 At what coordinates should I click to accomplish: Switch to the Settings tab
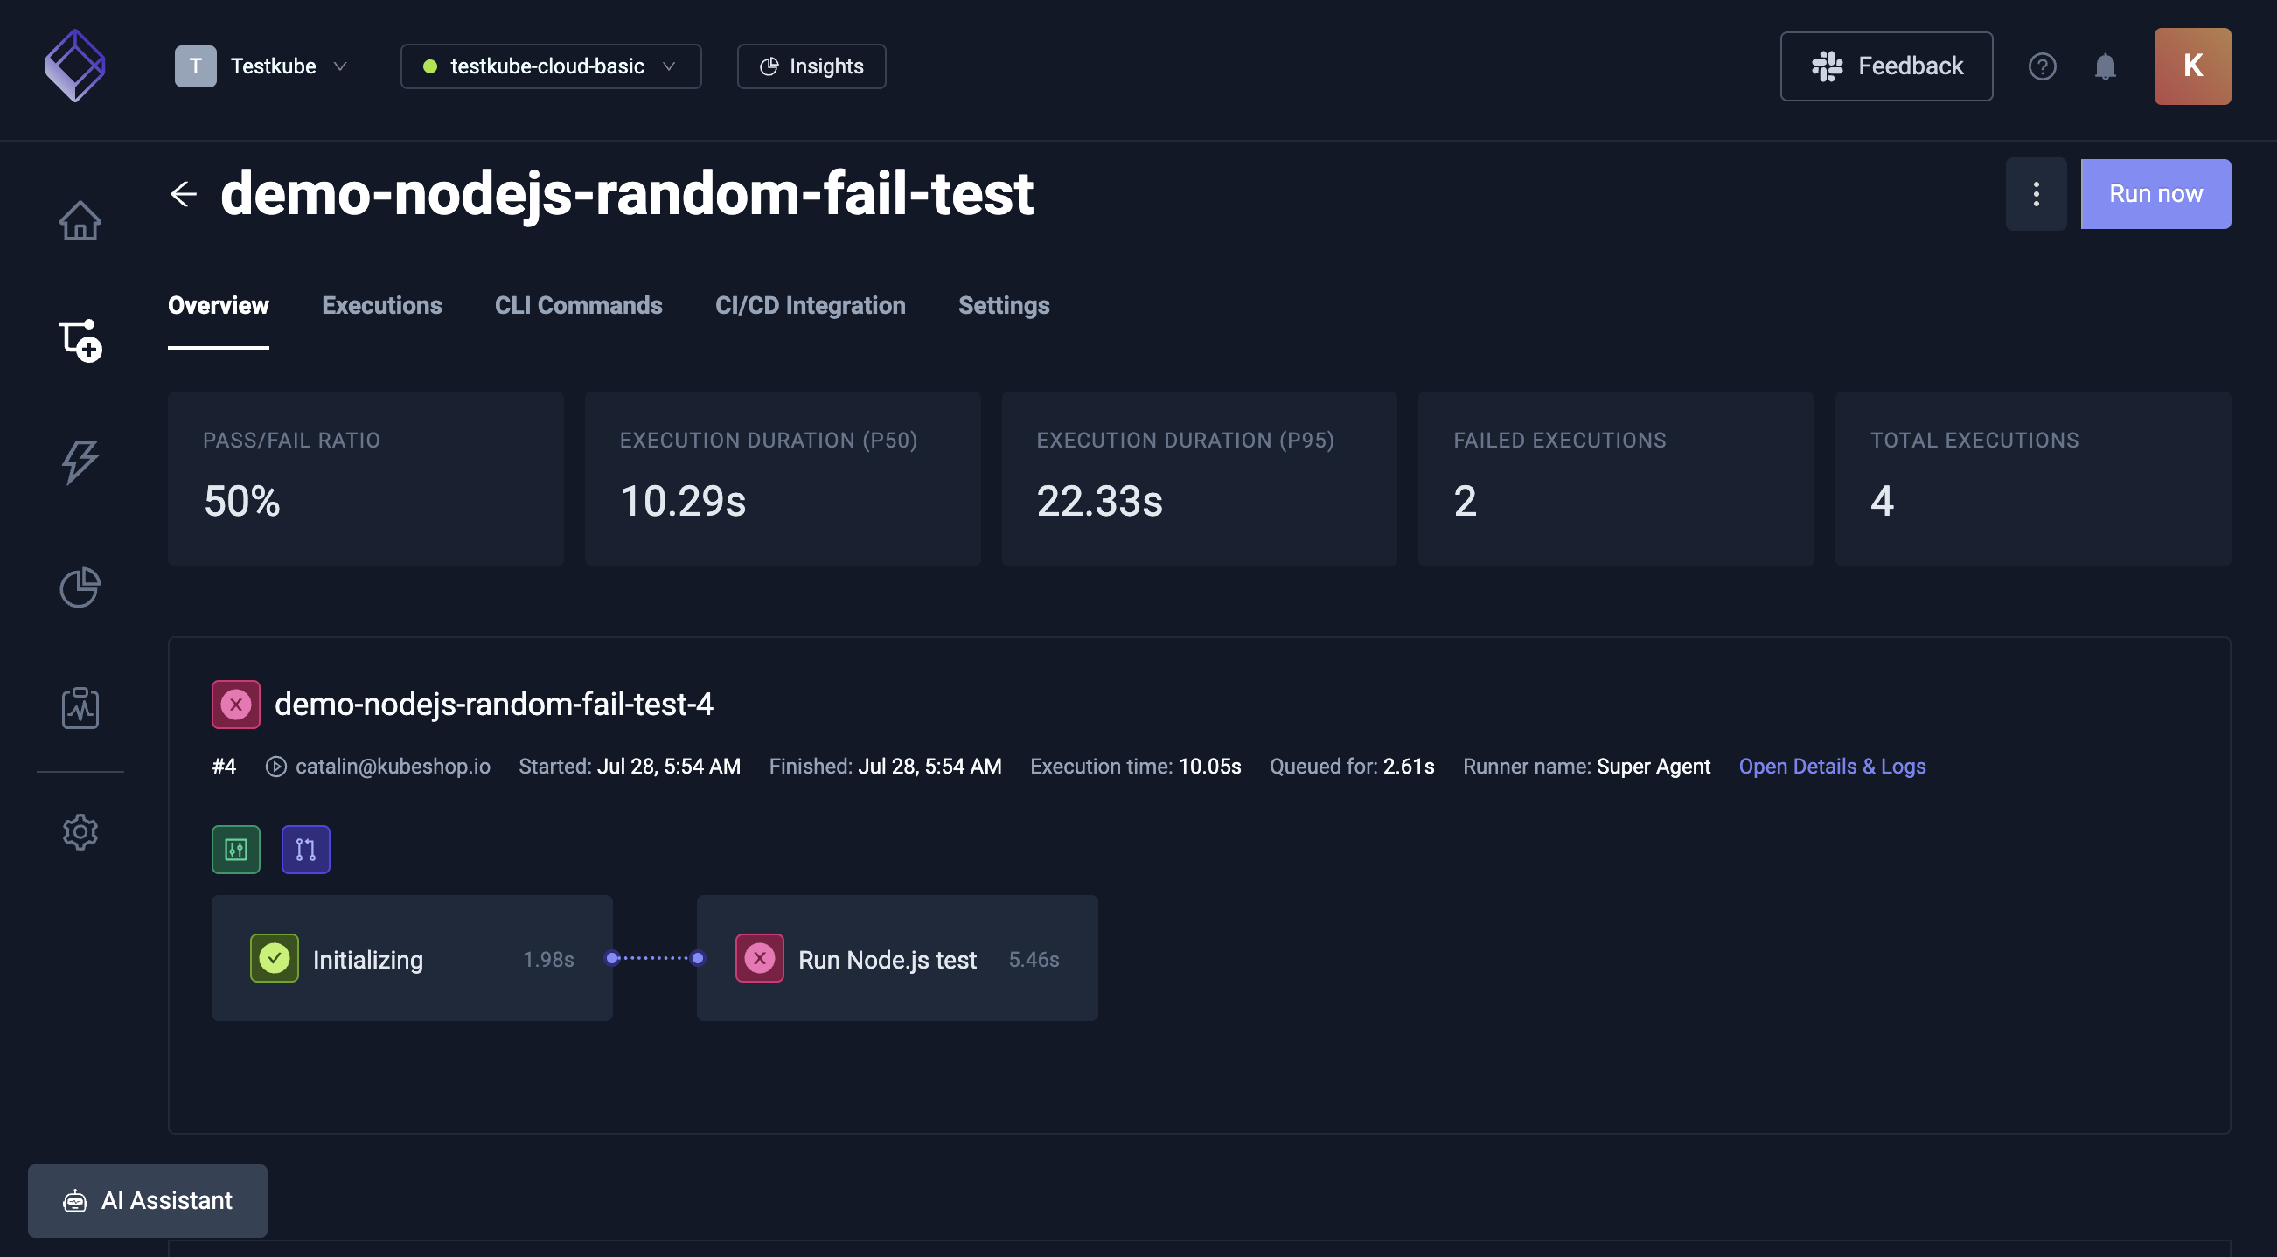click(1003, 305)
